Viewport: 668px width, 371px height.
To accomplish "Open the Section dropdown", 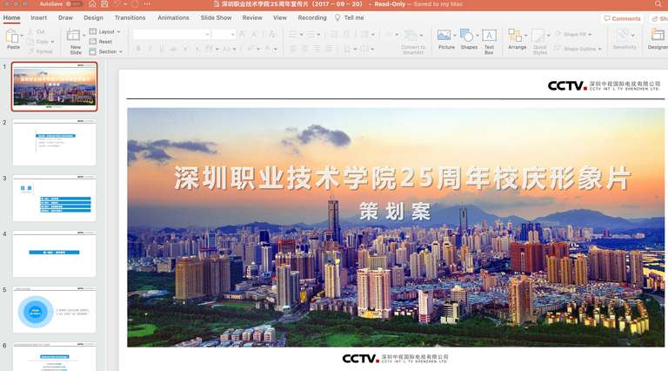I will 105,51.
